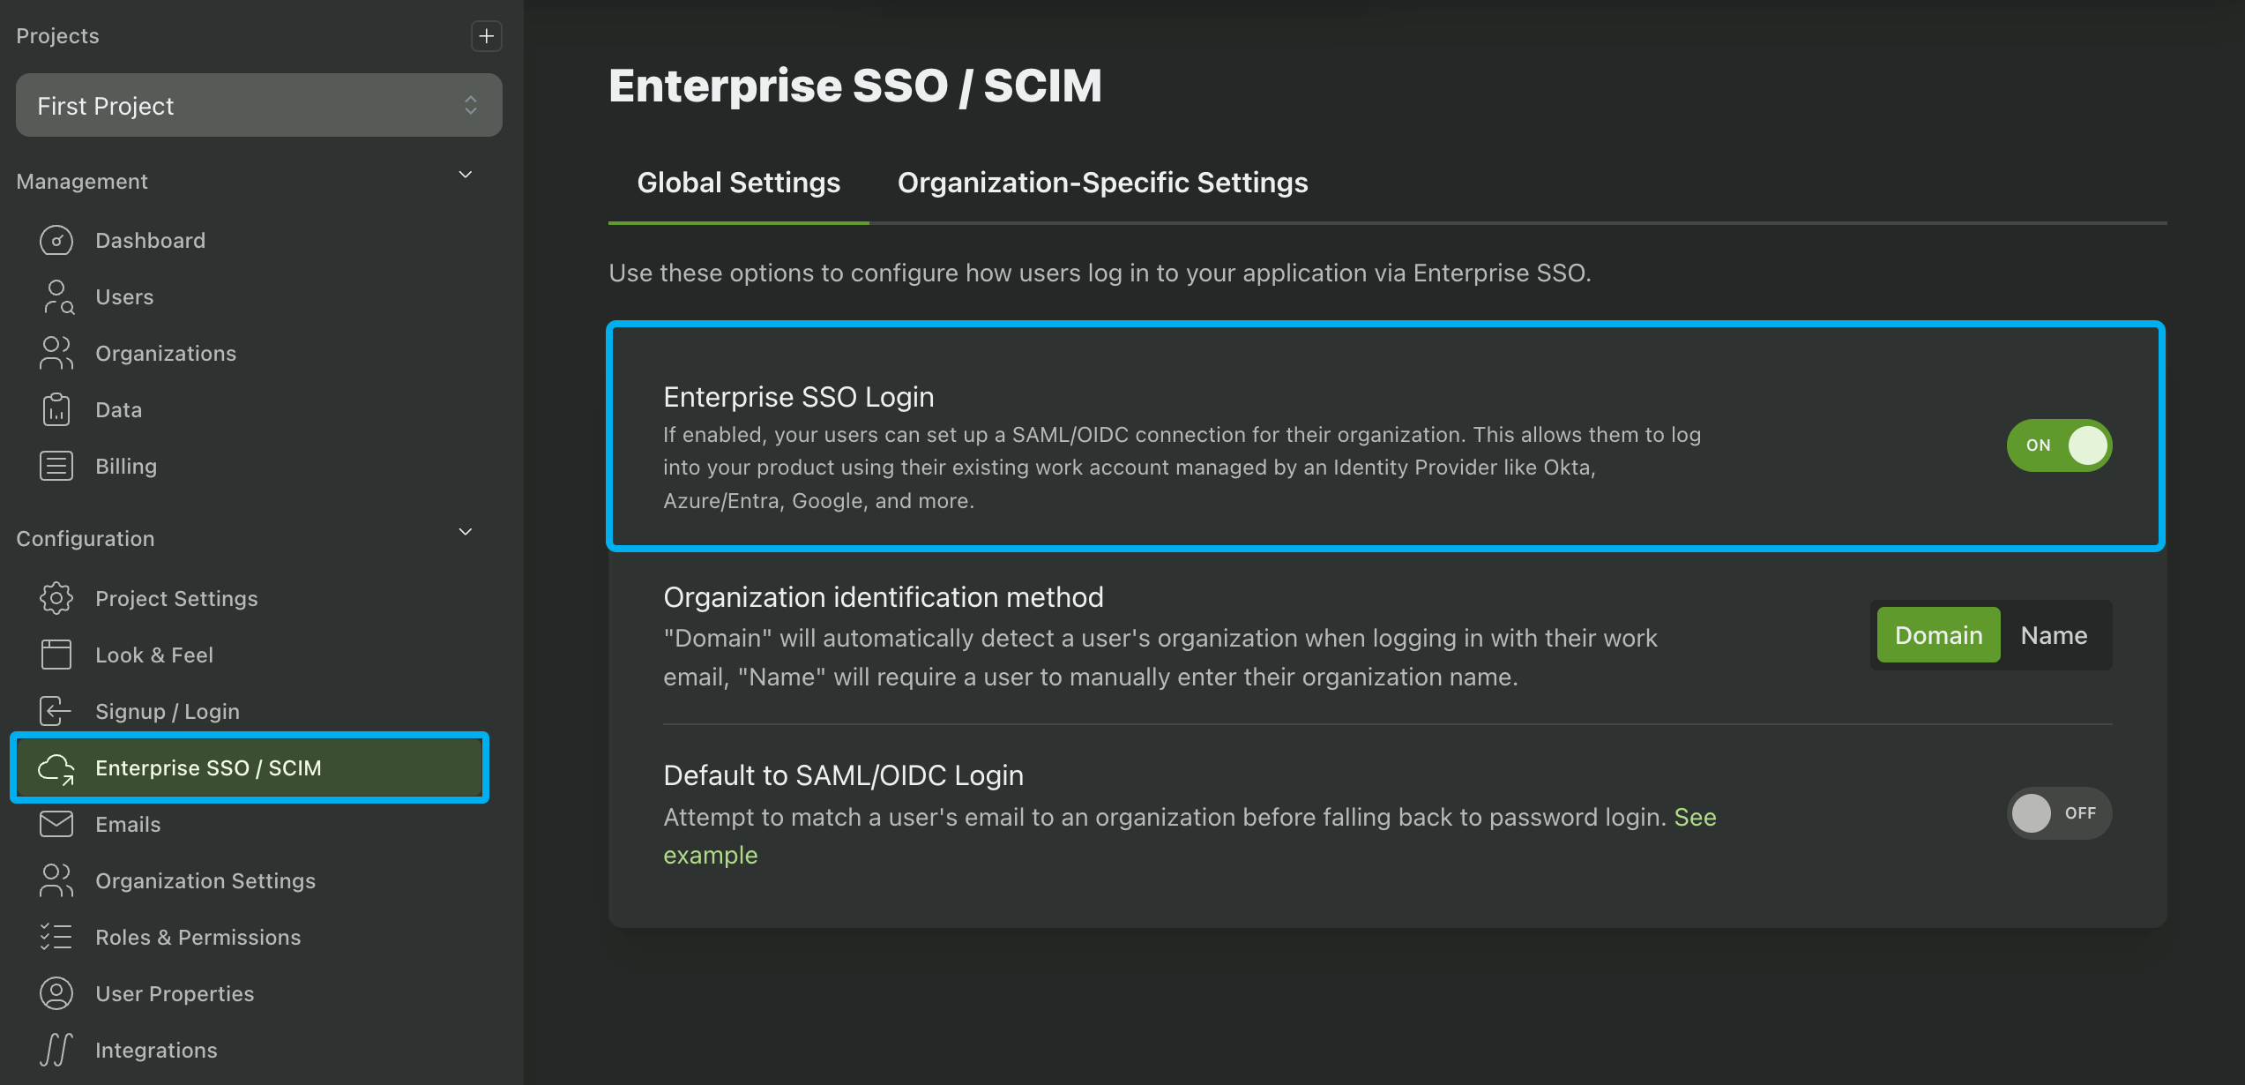2245x1085 pixels.
Task: Switch to Organization-Specific Settings tab
Action: click(x=1102, y=182)
